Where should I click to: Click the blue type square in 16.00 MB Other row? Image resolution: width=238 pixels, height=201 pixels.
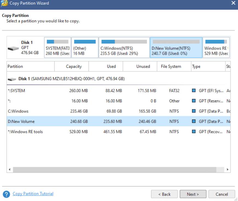(194, 101)
